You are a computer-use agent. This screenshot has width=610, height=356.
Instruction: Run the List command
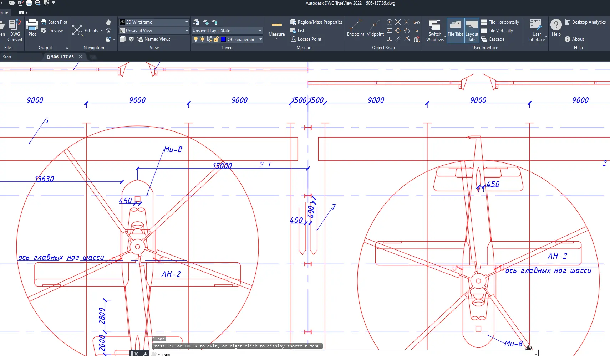298,31
